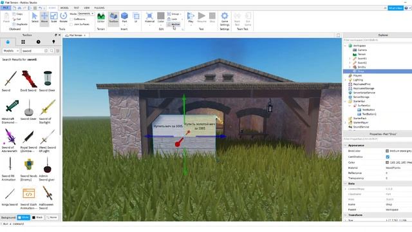Open the UI insert tool
Screen dimensions: 412x232
(136, 17)
